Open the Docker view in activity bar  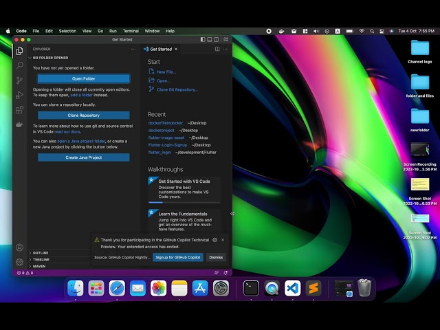click(x=19, y=124)
